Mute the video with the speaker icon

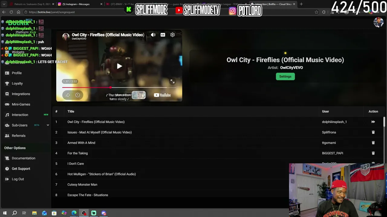click(x=153, y=35)
